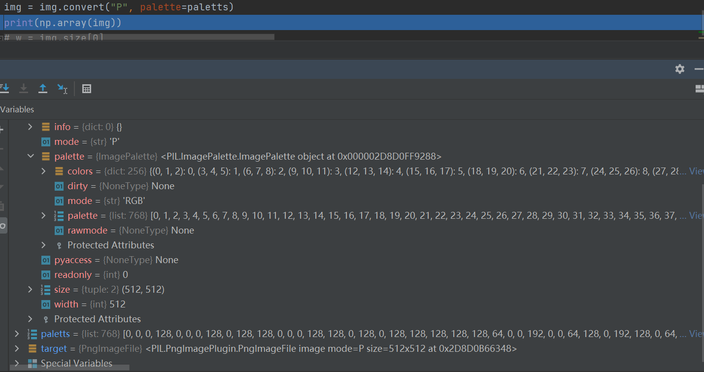Open Evaluate Expression via the calculator icon
The width and height of the screenshot is (704, 372).
point(87,89)
